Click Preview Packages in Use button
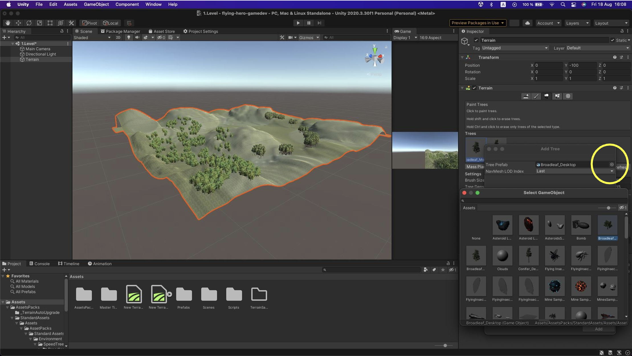 tap(478, 23)
